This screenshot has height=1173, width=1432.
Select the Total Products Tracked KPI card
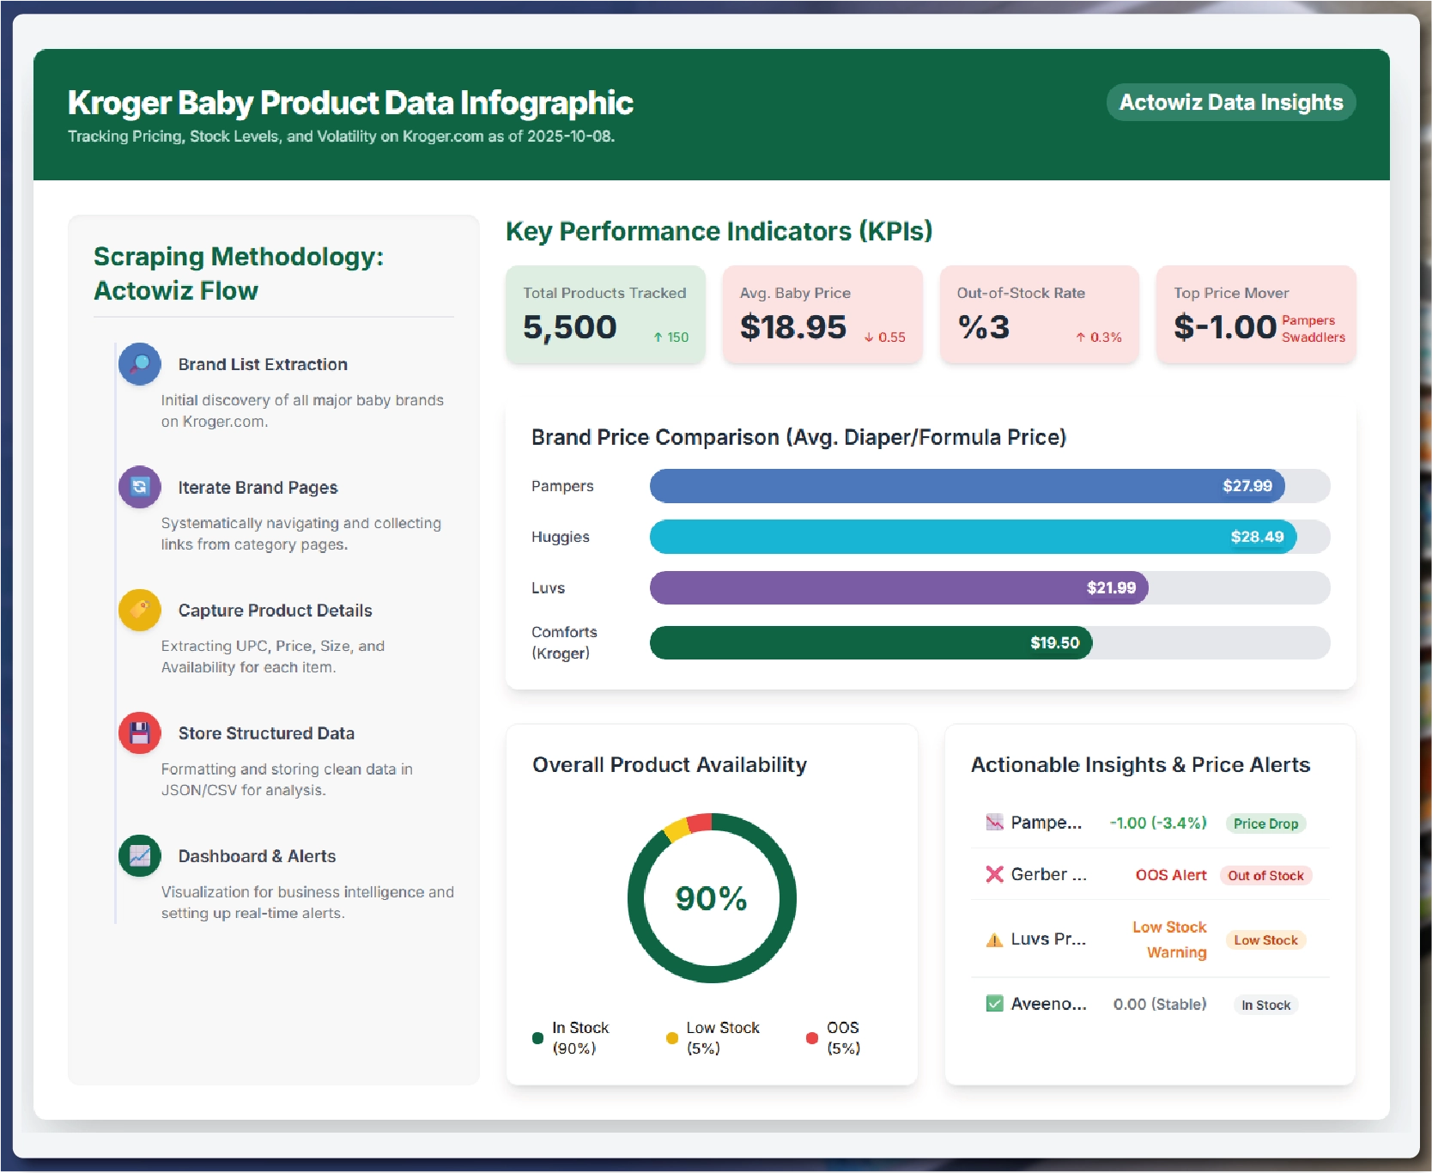[605, 314]
